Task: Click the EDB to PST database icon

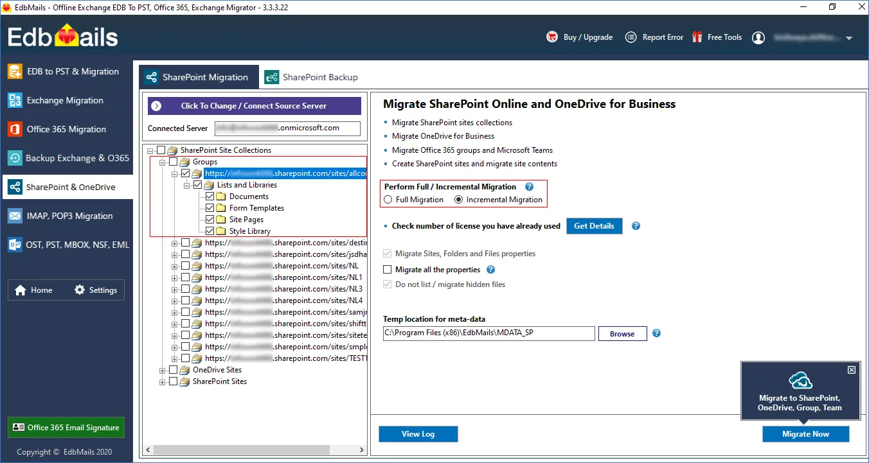Action: (x=15, y=71)
